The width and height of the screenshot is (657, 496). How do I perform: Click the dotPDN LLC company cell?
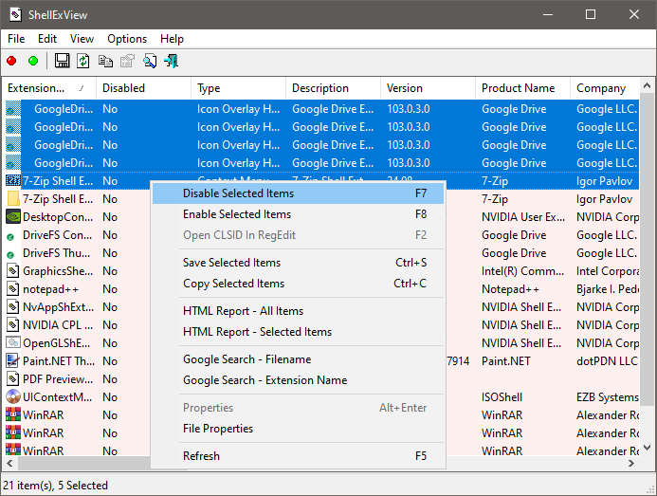[x=607, y=361]
